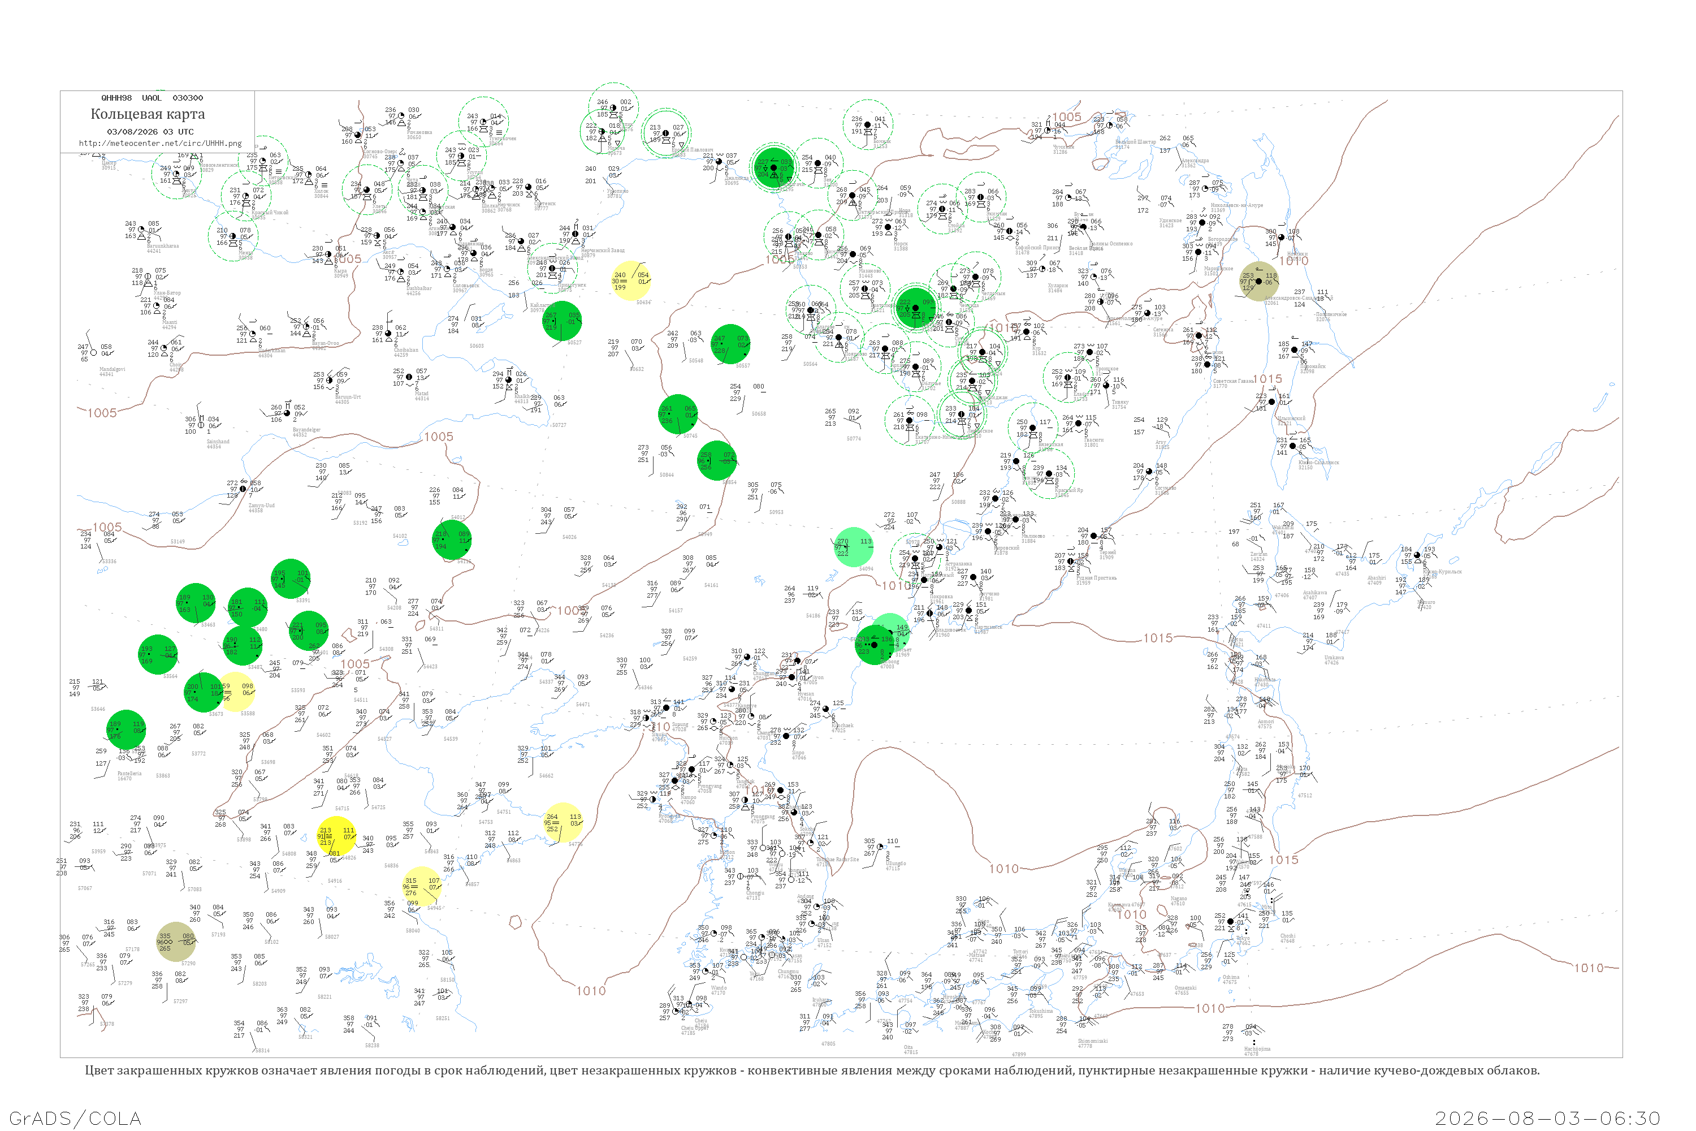Screen dimensions: 1696x1131
Task: Pick the "Choibalsan 44259" station label
Action: (x=406, y=353)
